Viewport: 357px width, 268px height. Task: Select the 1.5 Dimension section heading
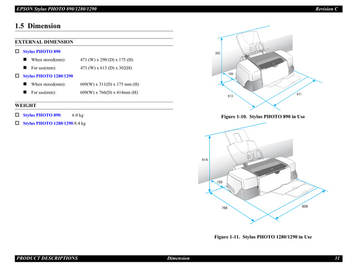coord(38,26)
